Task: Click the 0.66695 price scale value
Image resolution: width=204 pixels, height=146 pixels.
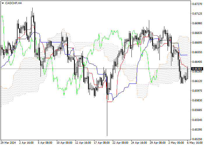Action: point(197,43)
